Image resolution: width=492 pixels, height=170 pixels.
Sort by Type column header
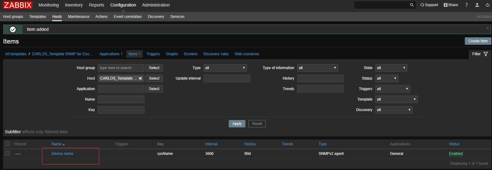[323, 144]
